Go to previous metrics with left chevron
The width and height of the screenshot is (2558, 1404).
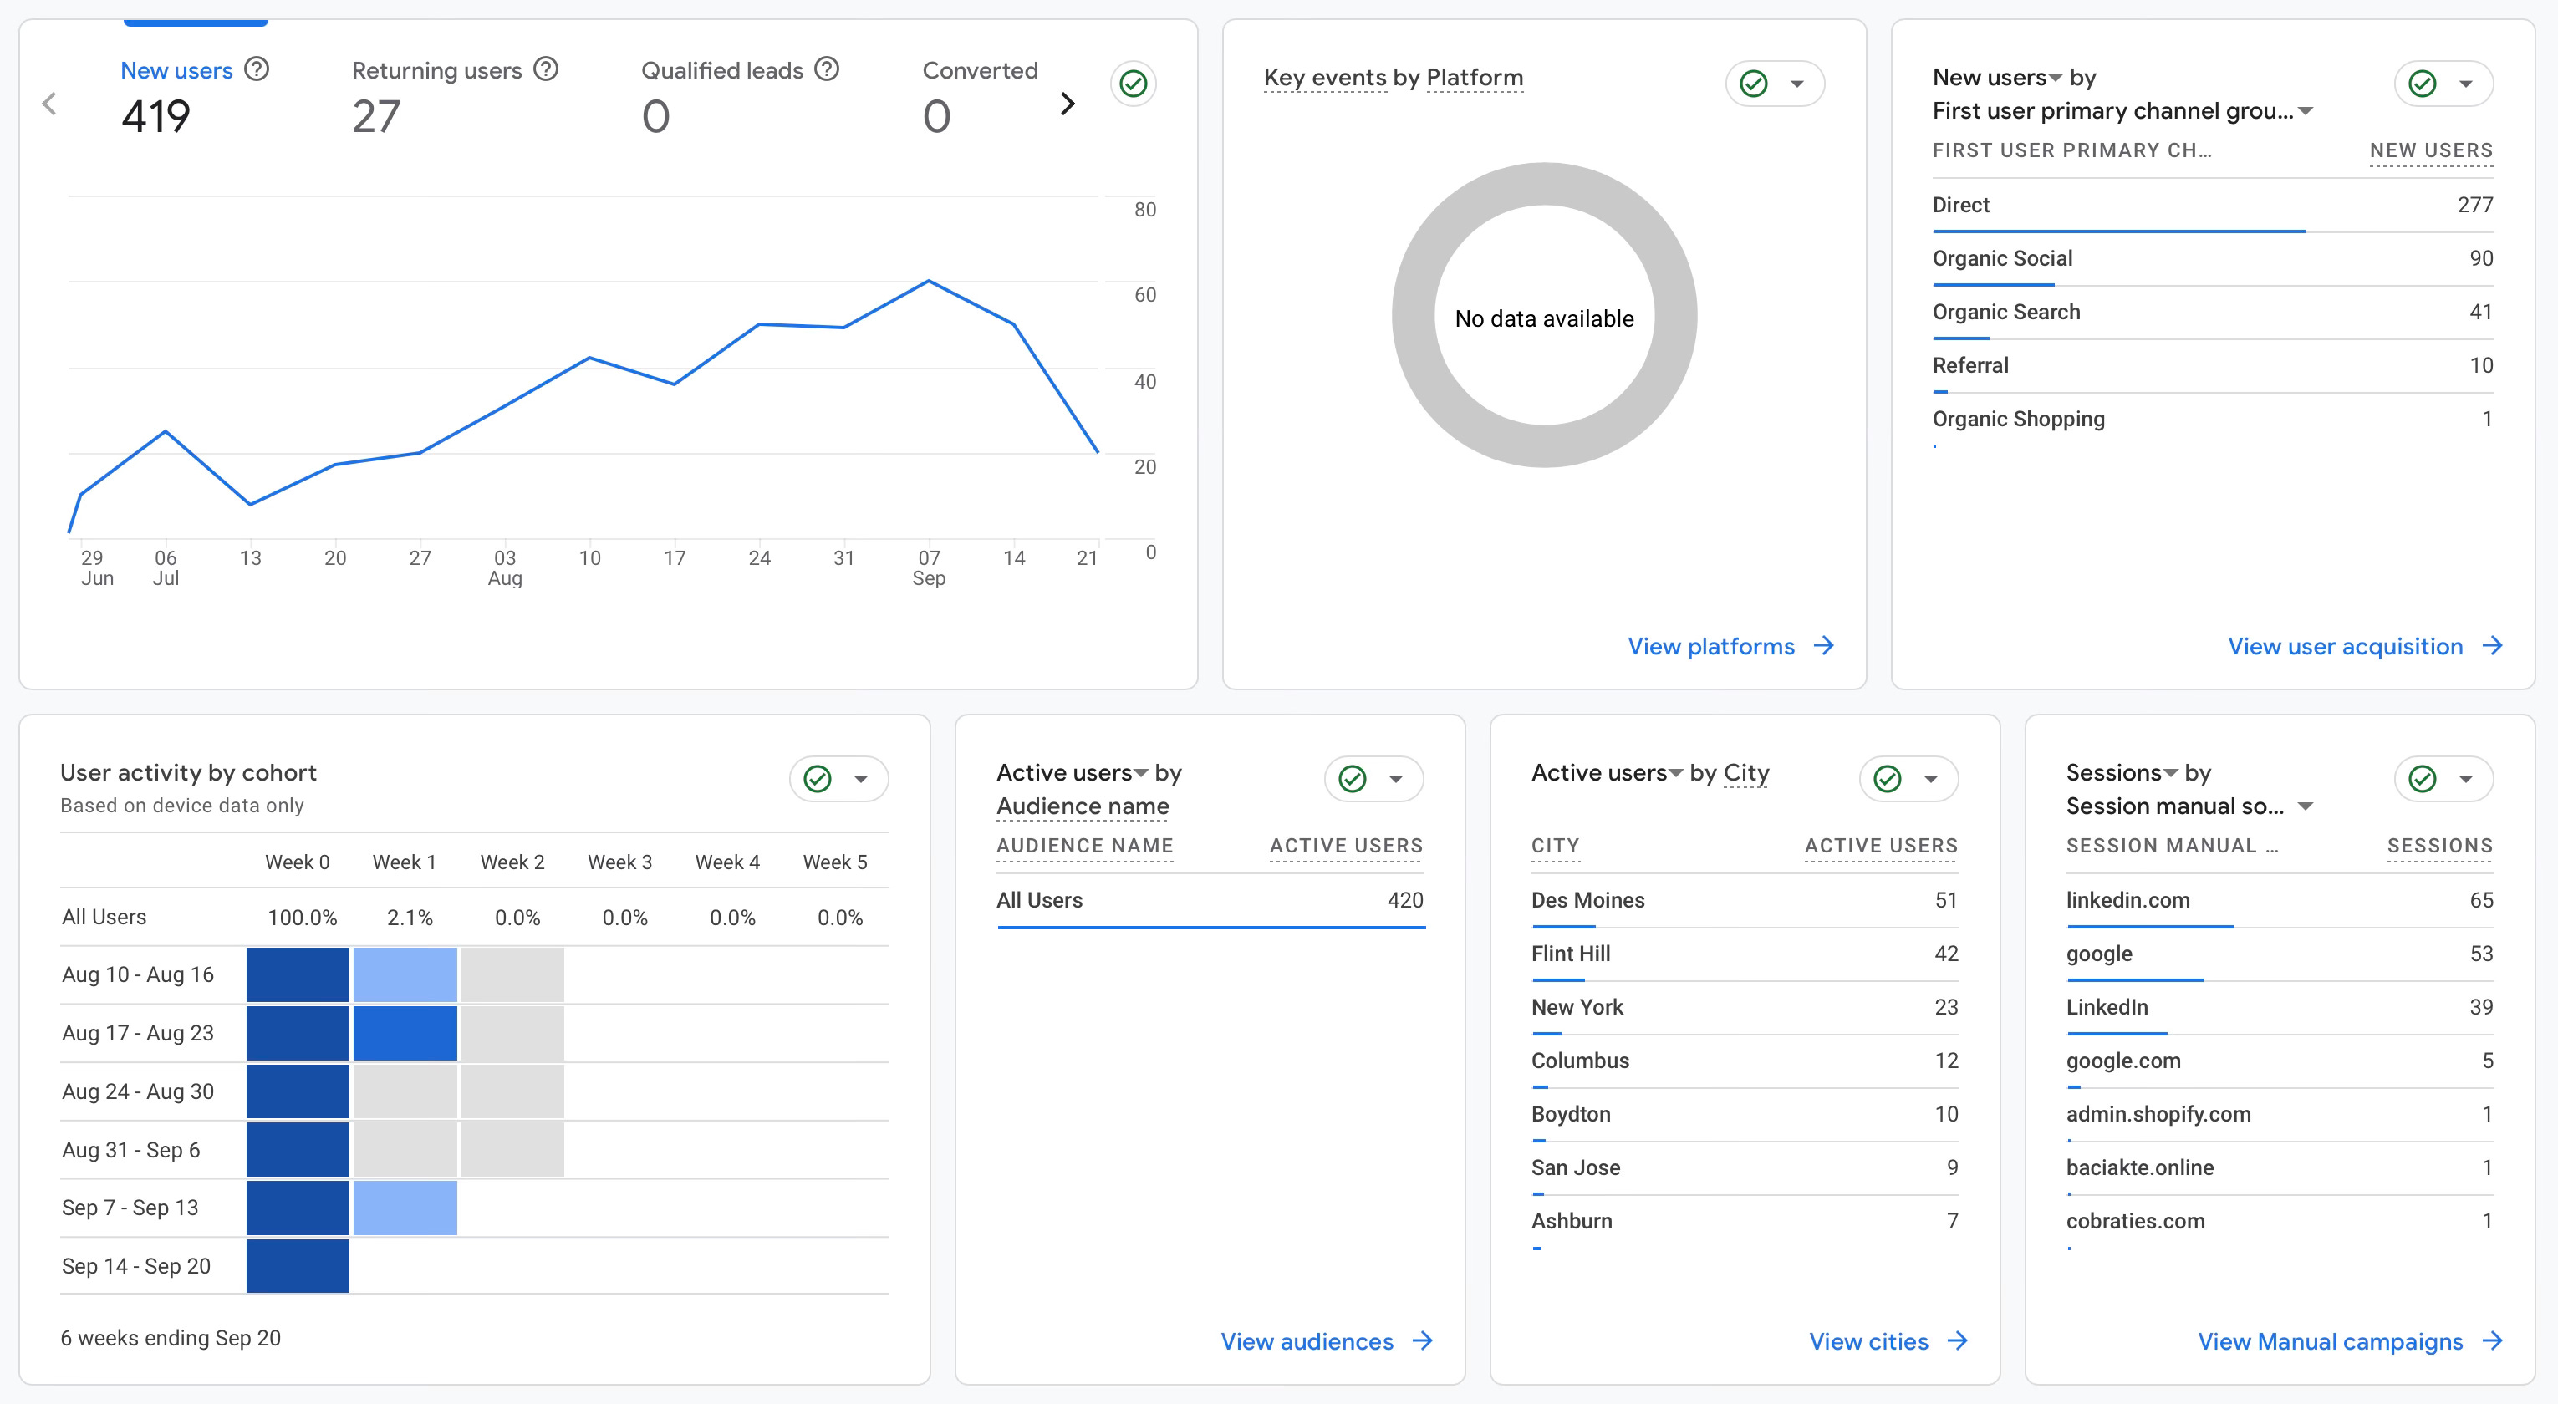pyautogui.click(x=49, y=104)
